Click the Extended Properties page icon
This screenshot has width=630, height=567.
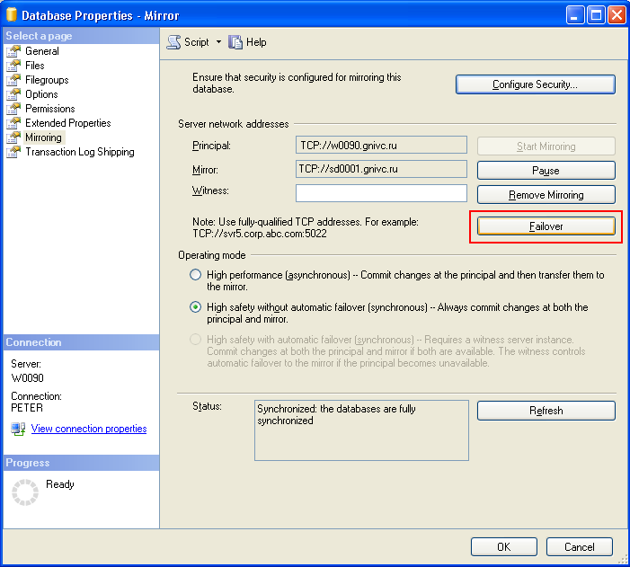click(x=13, y=123)
